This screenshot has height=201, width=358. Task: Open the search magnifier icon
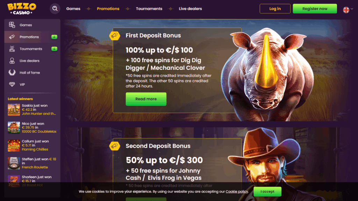click(x=55, y=9)
